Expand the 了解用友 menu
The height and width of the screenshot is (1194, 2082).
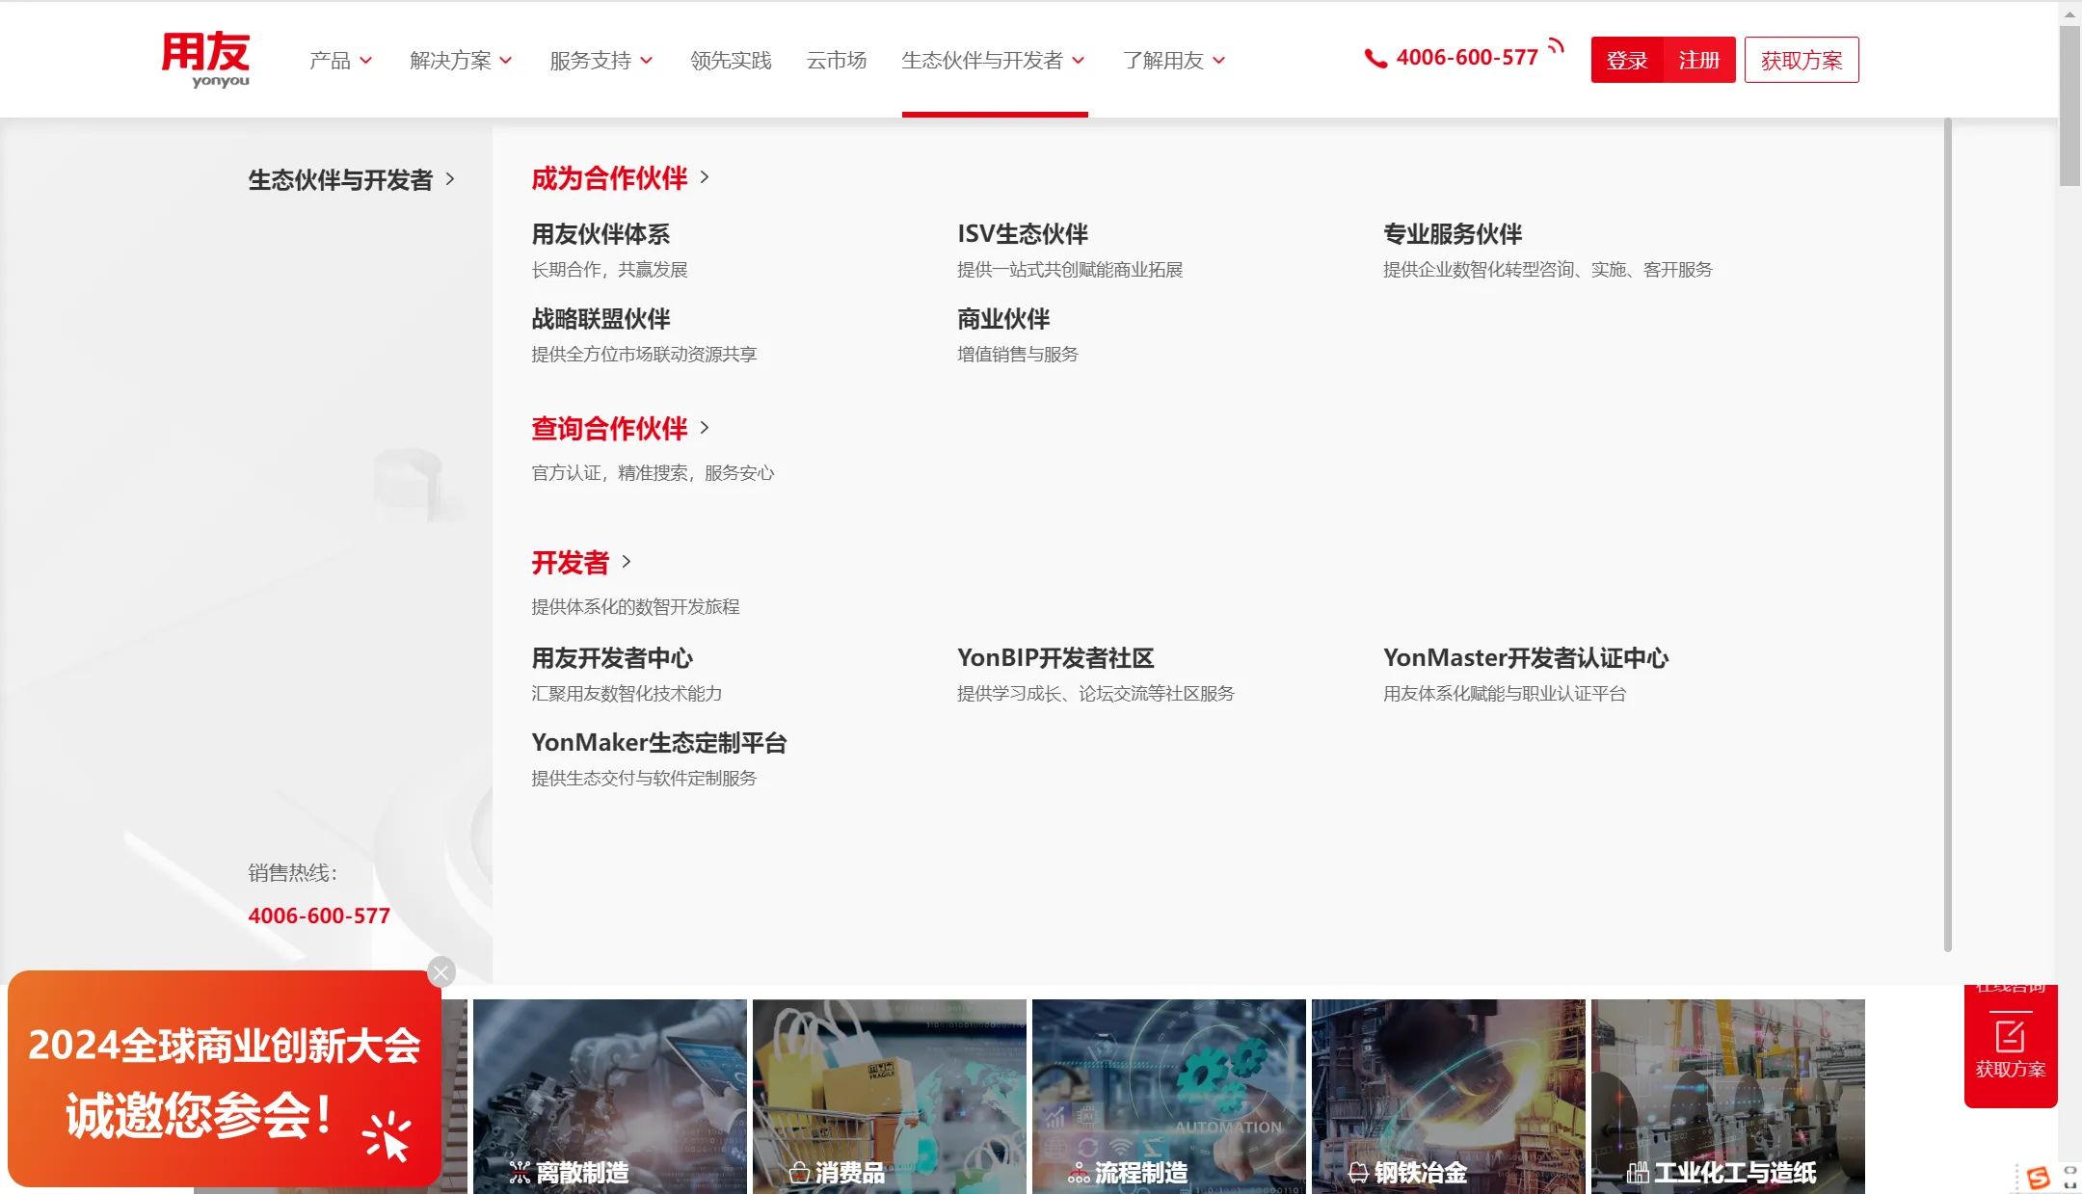1174,61
